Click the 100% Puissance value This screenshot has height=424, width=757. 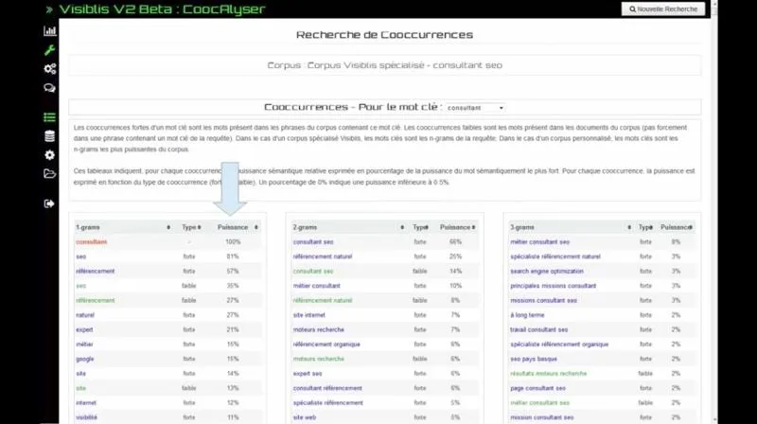pos(233,242)
